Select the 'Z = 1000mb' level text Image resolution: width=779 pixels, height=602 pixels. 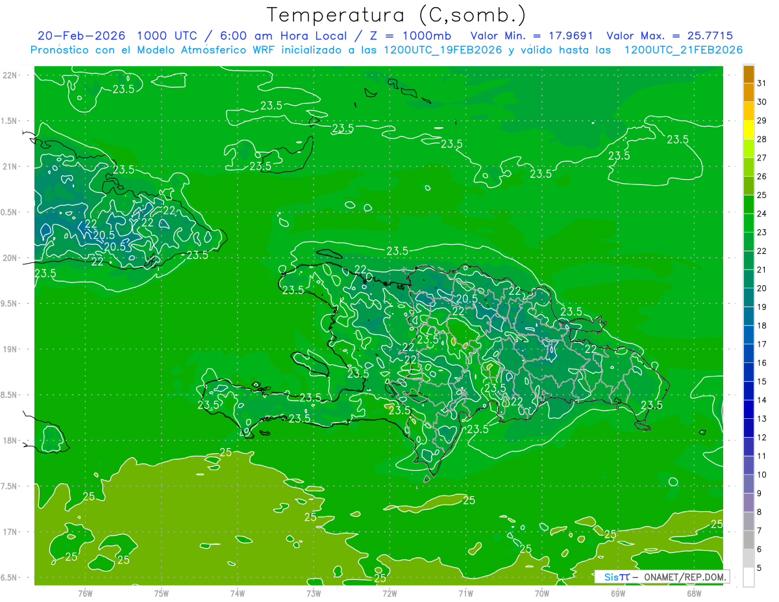pos(411,36)
